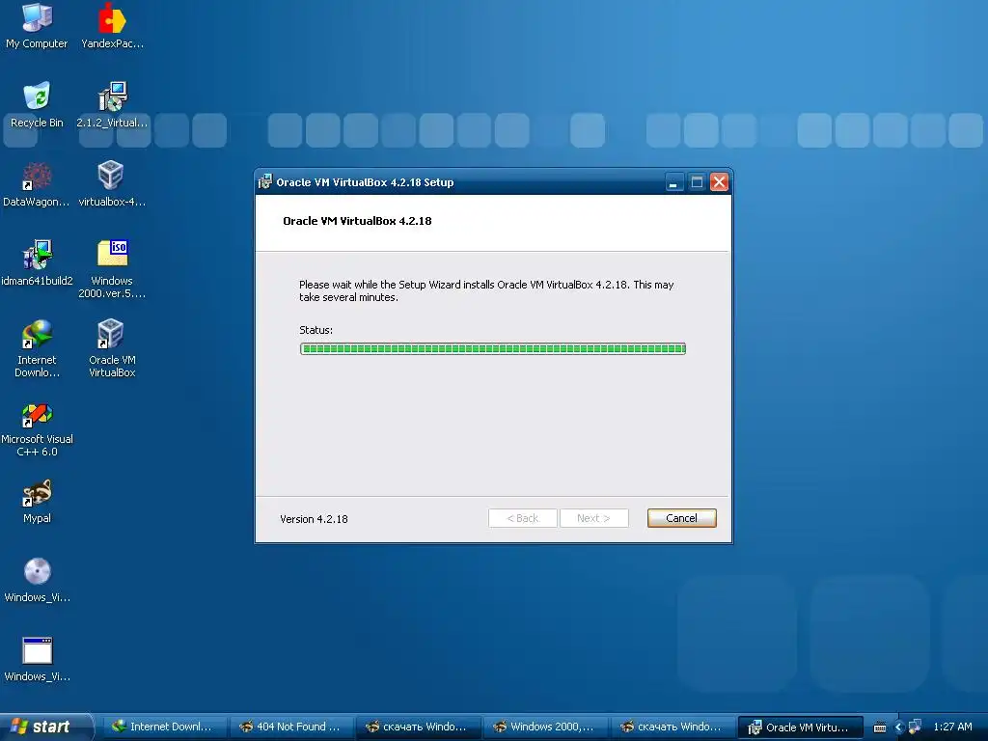
Task: Cancel the VirtualBox installation
Action: 682,518
